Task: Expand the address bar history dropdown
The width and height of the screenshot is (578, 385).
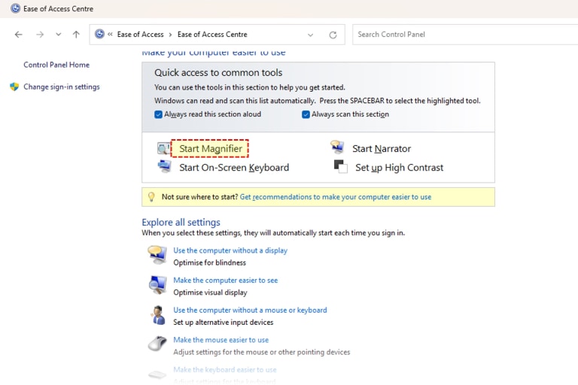Action: click(310, 35)
